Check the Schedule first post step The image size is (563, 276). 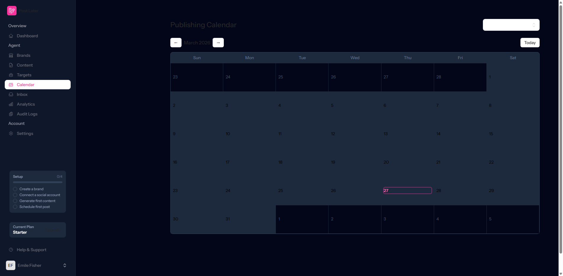click(x=15, y=207)
